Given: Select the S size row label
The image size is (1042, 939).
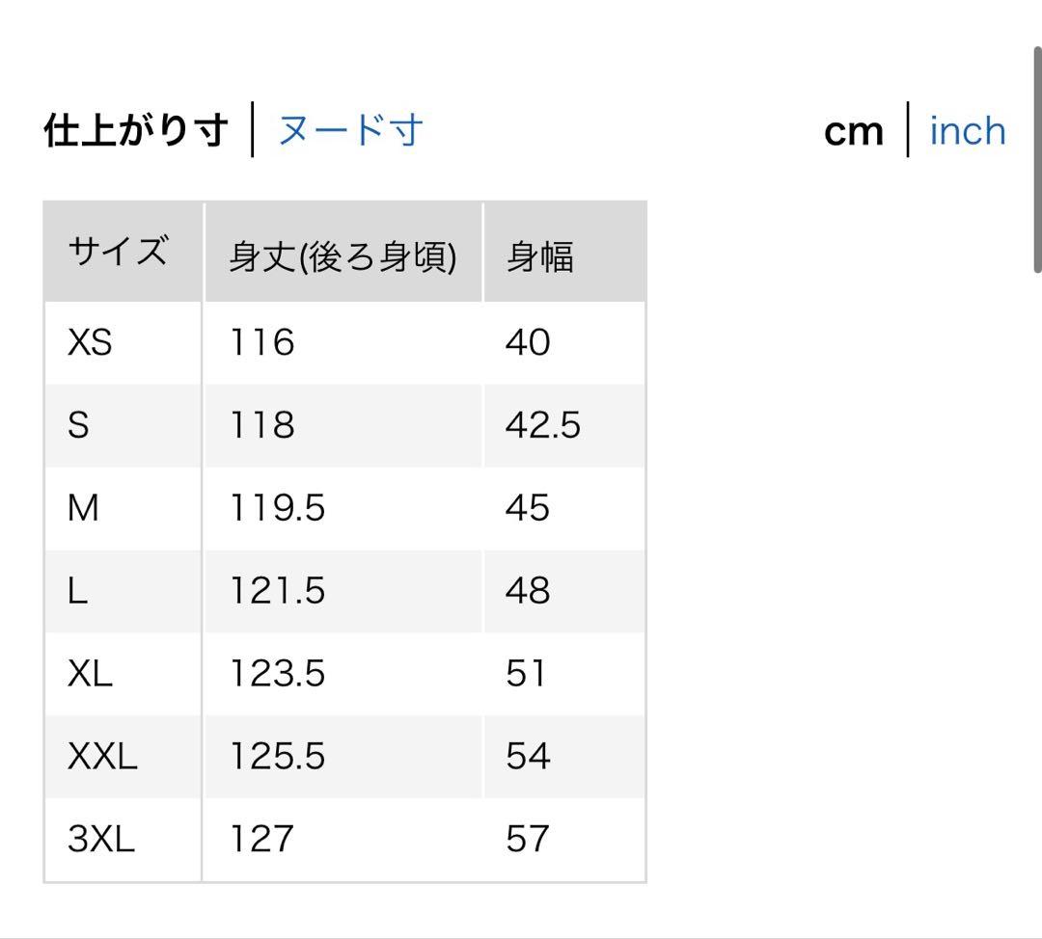Looking at the screenshot, I should [x=78, y=425].
